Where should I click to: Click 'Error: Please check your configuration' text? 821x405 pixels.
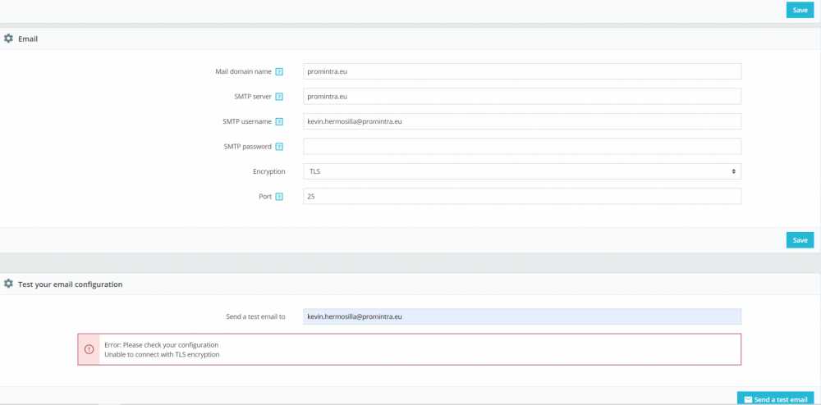pos(161,345)
